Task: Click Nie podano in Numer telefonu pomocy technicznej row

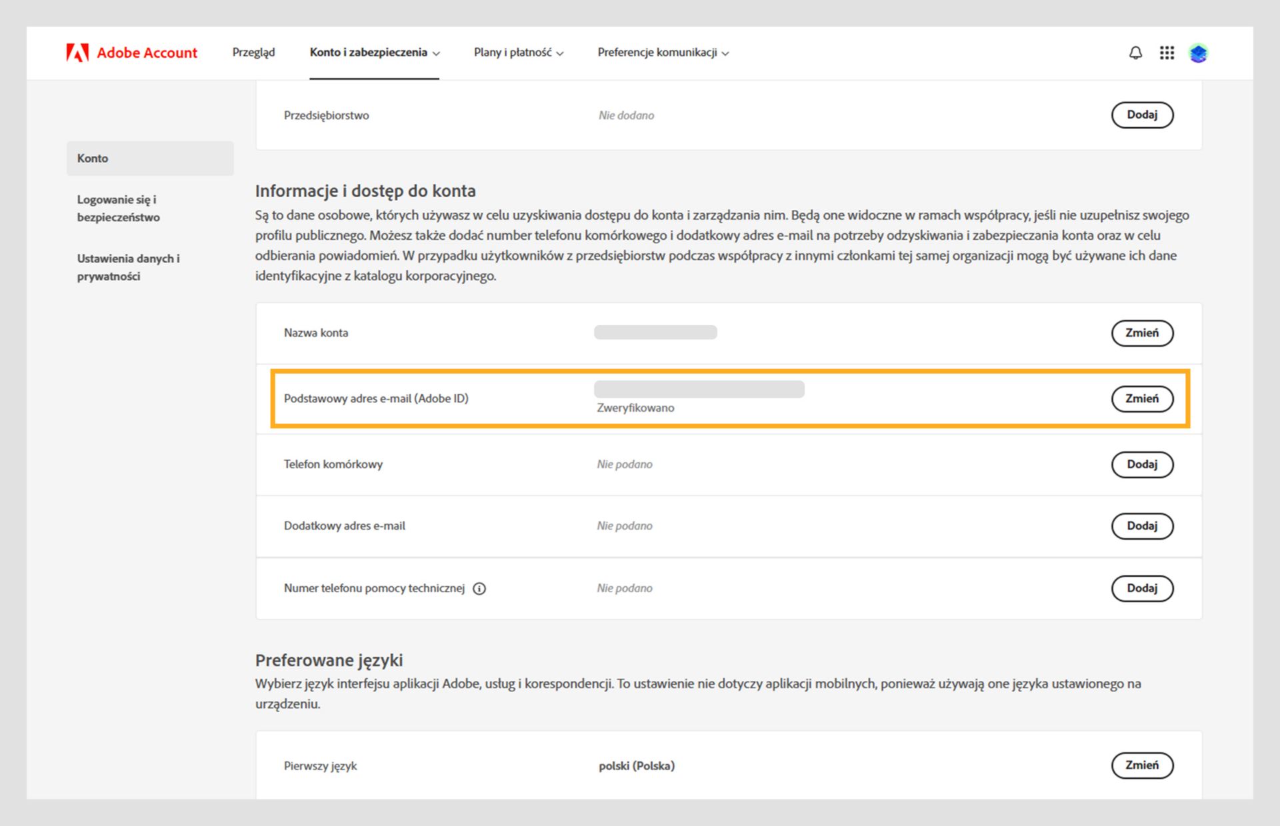Action: (625, 588)
